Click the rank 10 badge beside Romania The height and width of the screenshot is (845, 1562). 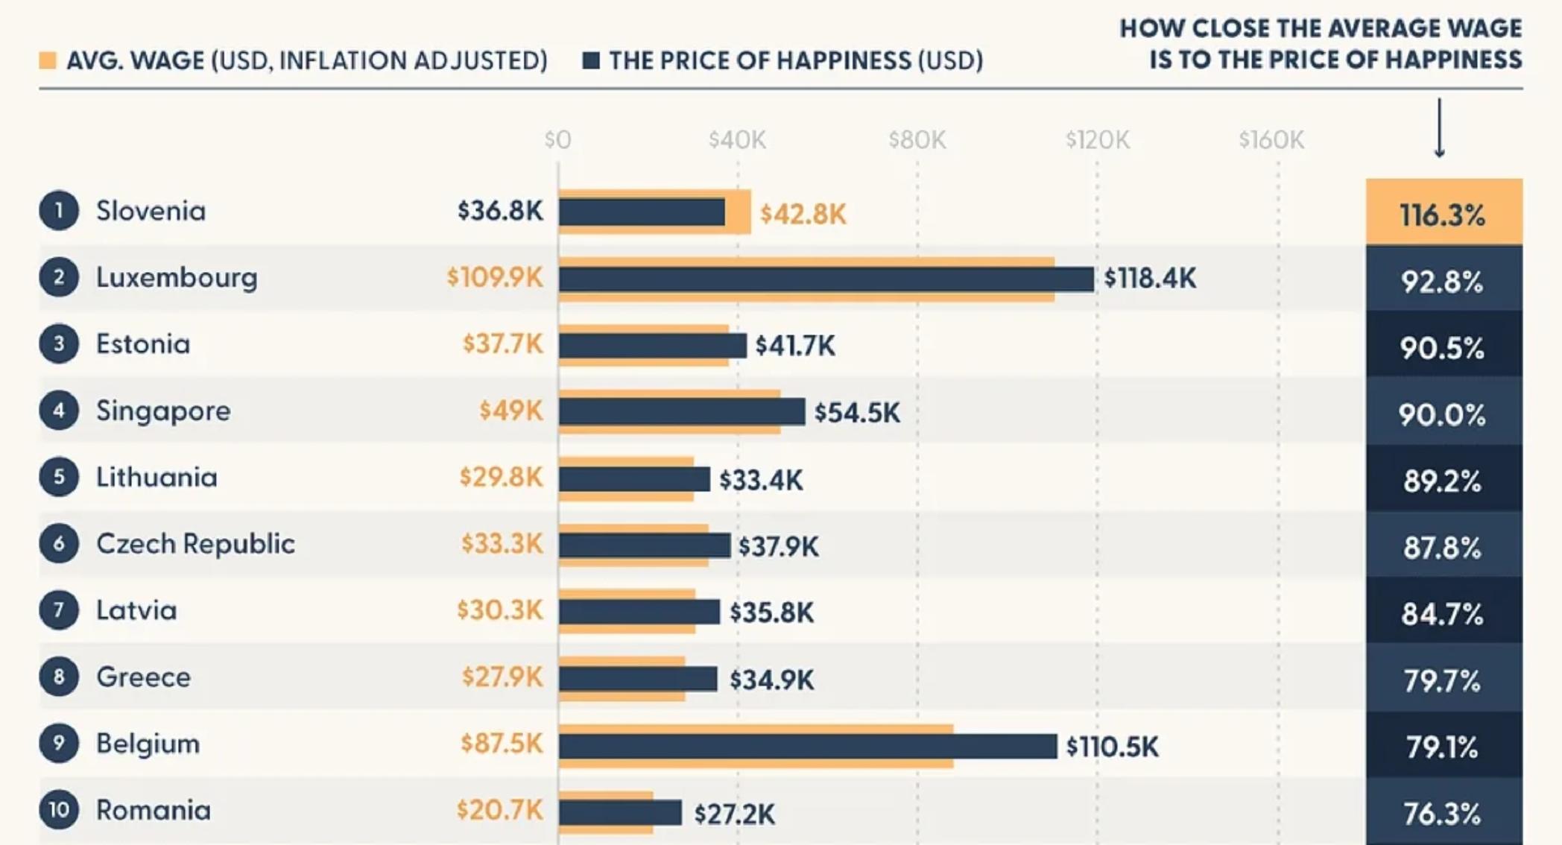click(x=59, y=810)
